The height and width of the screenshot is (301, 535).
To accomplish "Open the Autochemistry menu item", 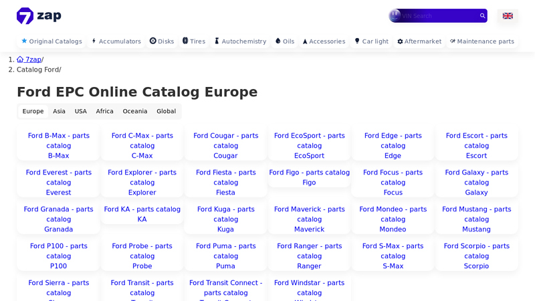I will [x=241, y=41].
